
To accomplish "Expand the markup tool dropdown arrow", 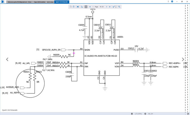I will (116, 7).
